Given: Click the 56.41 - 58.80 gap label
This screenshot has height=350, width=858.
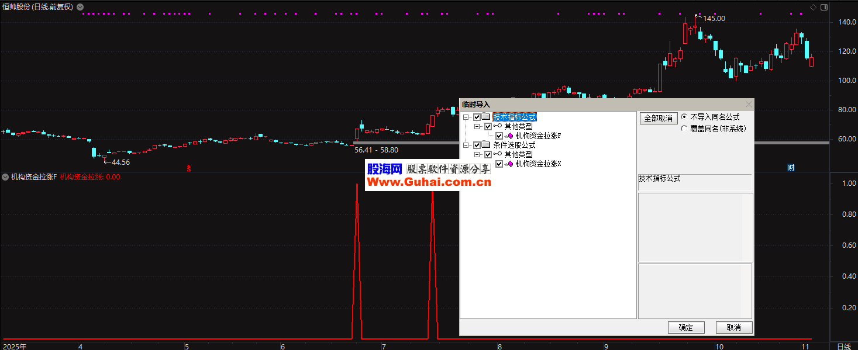Looking at the screenshot, I should coord(376,150).
